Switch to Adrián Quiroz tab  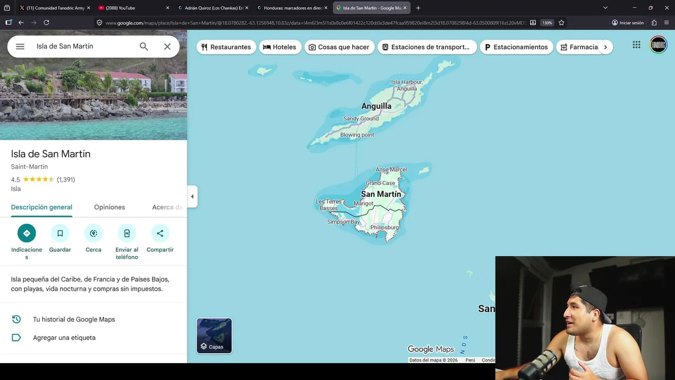pos(213,8)
